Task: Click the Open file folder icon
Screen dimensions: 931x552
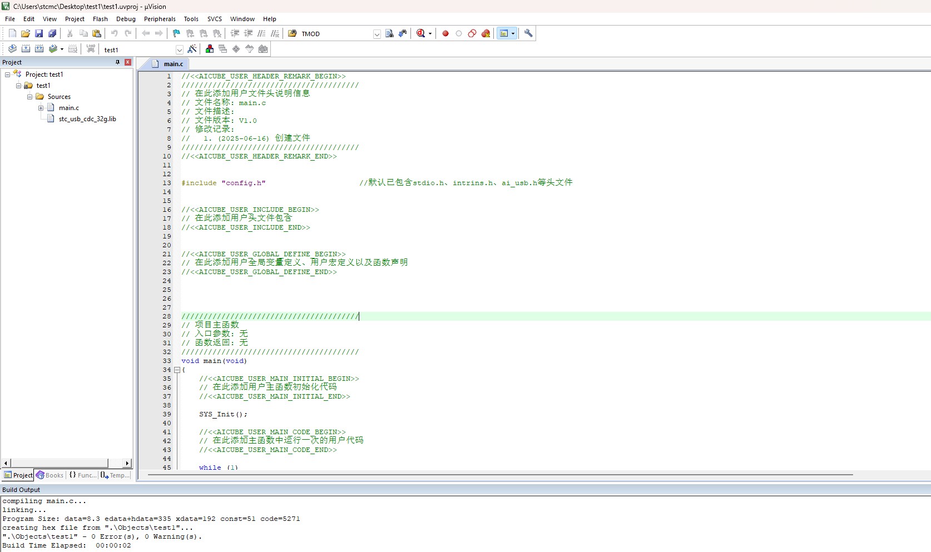Action: [26, 33]
